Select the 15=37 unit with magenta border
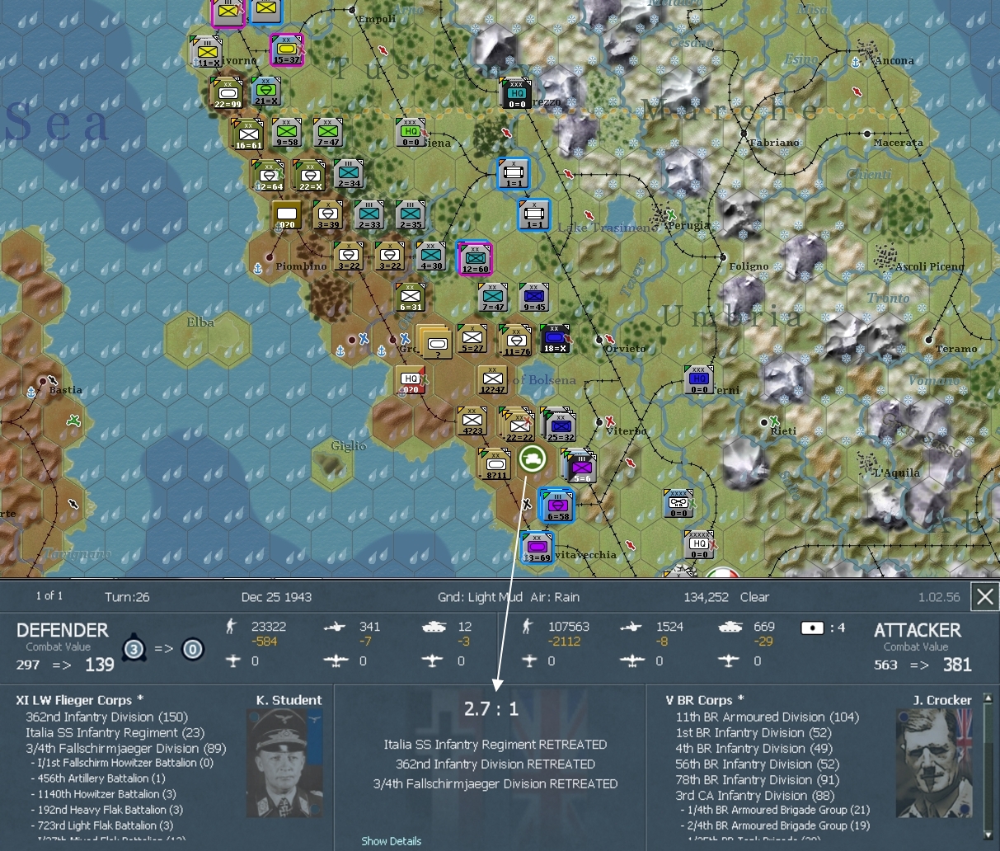 pyautogui.click(x=287, y=50)
